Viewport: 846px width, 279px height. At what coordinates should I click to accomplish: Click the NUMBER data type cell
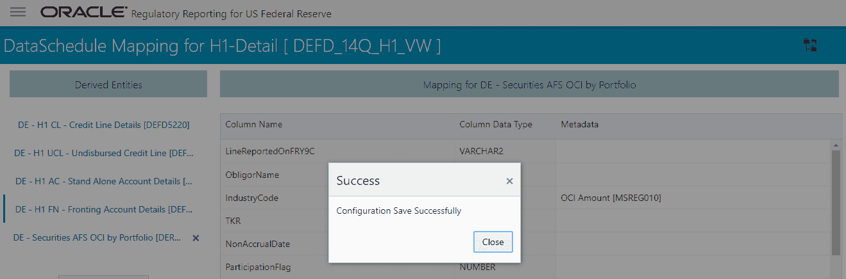478,267
